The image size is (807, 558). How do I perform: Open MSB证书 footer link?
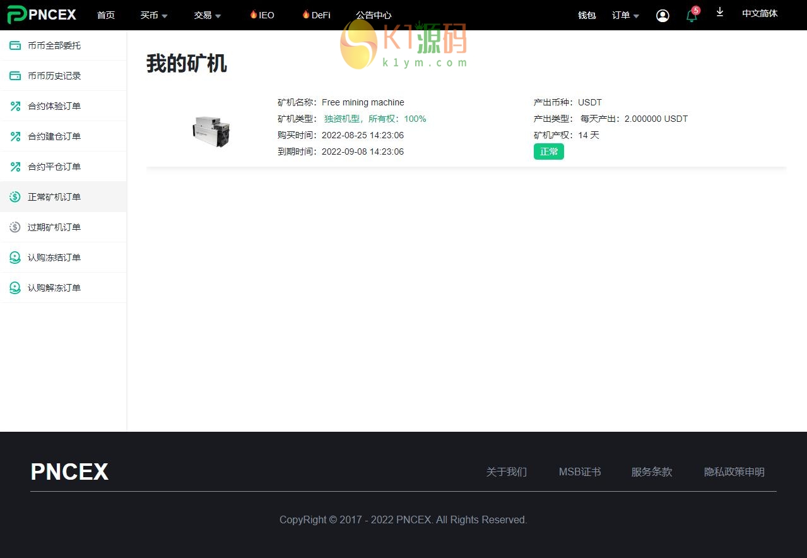(x=580, y=472)
